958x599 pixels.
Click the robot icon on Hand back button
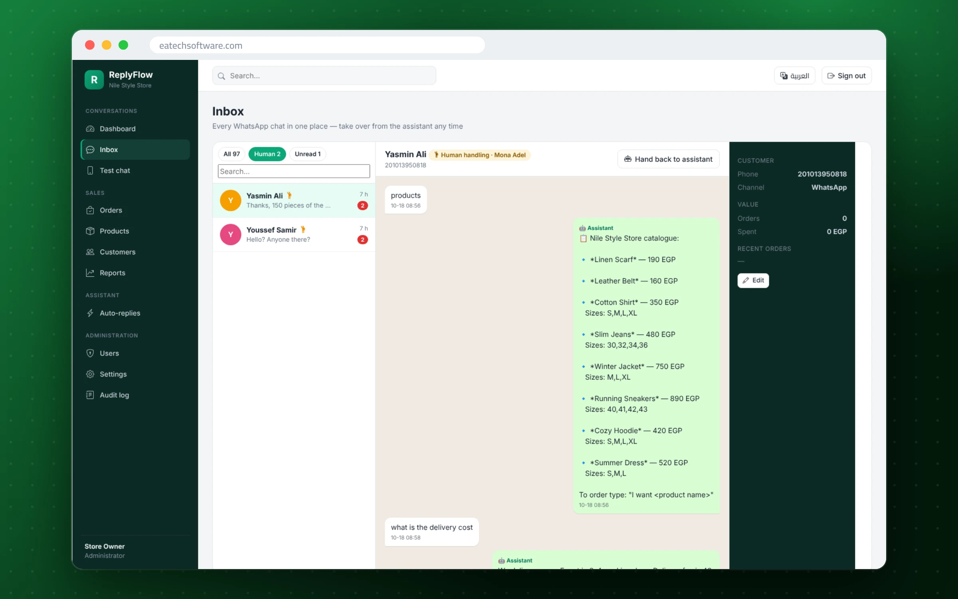pyautogui.click(x=628, y=159)
